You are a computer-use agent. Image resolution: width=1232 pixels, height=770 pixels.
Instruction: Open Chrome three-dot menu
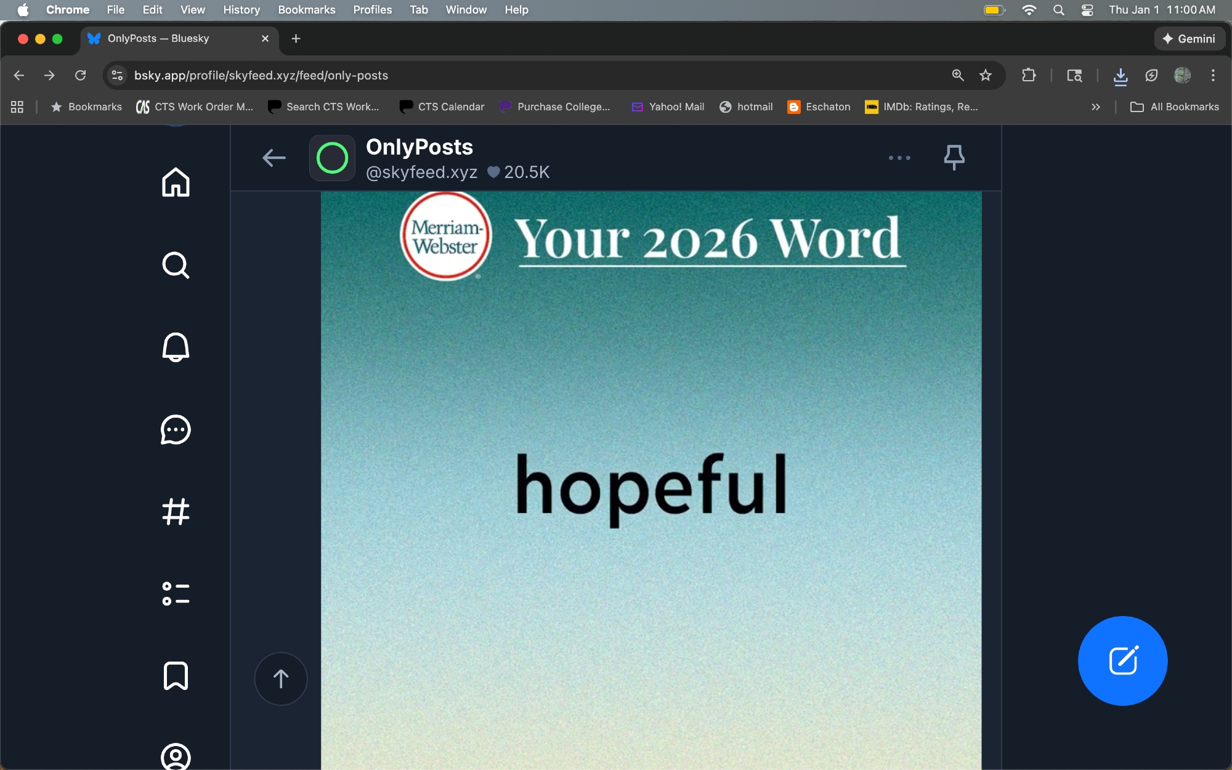(x=1213, y=75)
